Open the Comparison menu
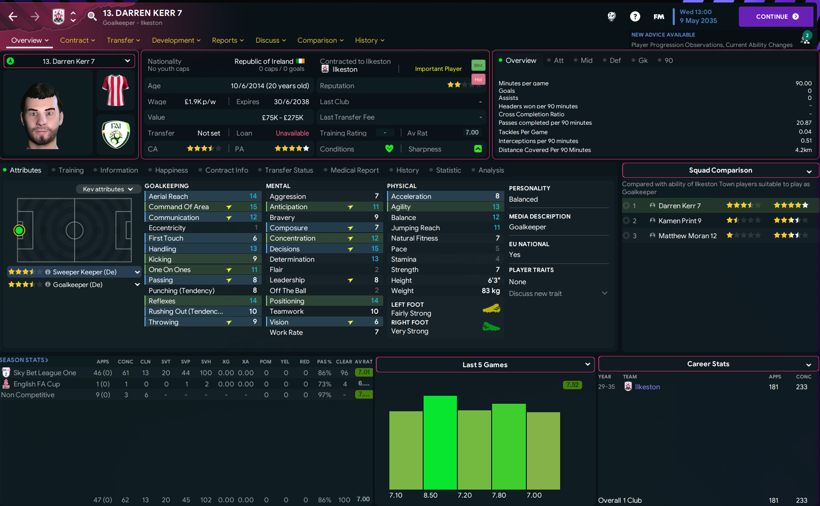Screen dimensions: 820x506 [320, 40]
